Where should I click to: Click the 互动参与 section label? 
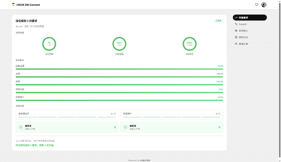point(20,60)
